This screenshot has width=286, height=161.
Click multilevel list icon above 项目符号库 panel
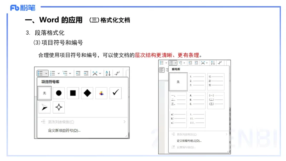tap(65, 73)
